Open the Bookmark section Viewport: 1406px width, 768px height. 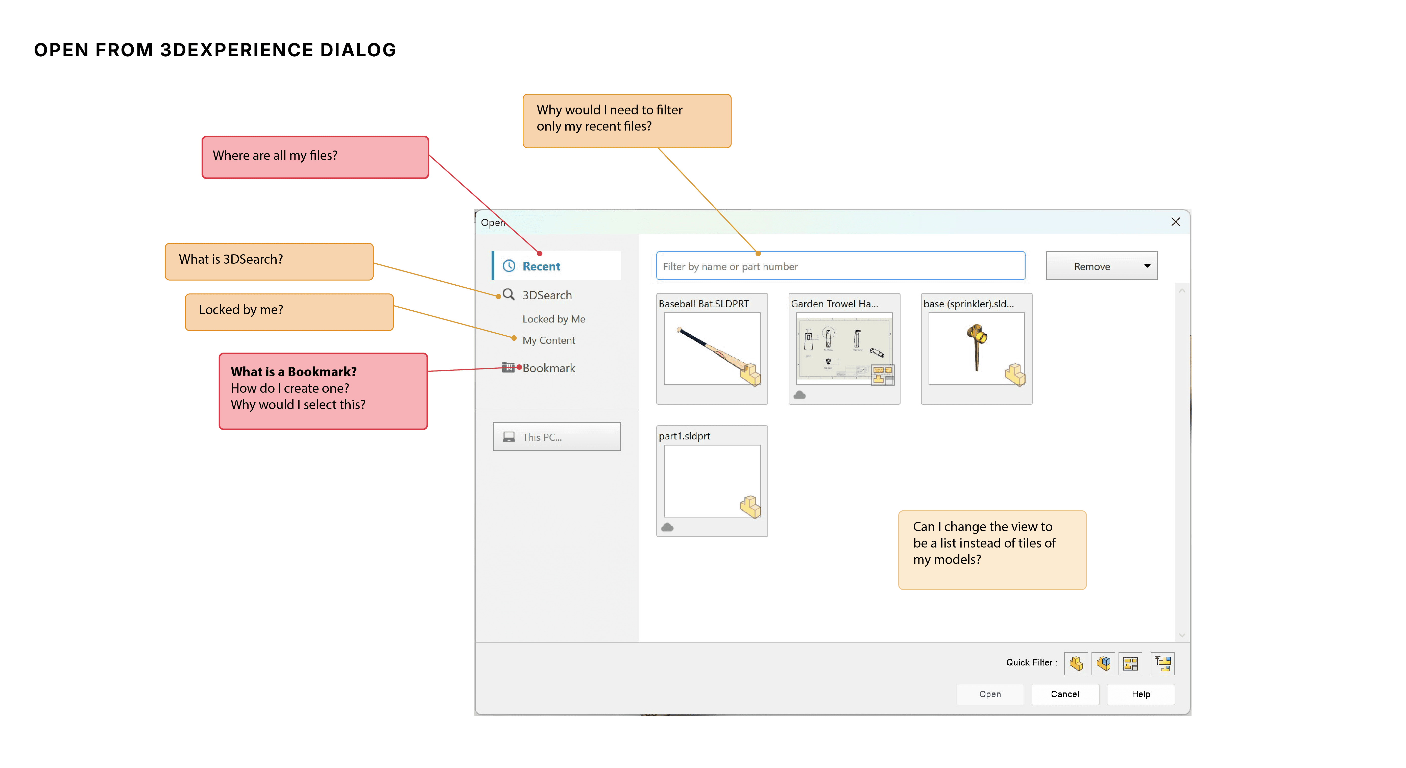tap(549, 368)
